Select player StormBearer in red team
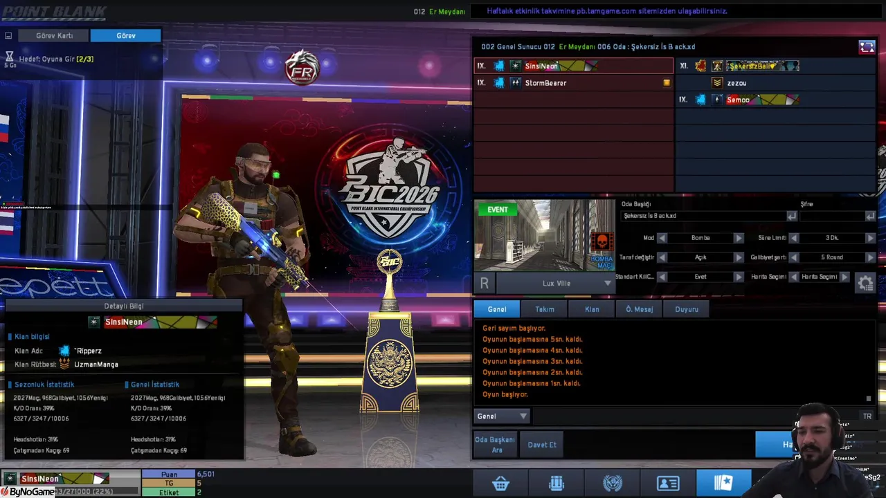The image size is (886, 498). 573,83
